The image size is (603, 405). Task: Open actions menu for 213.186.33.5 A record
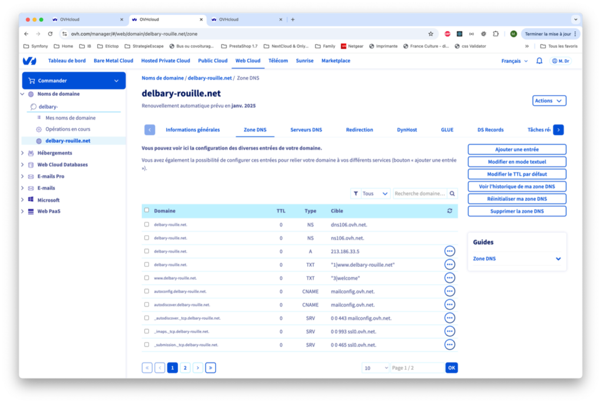click(x=449, y=251)
